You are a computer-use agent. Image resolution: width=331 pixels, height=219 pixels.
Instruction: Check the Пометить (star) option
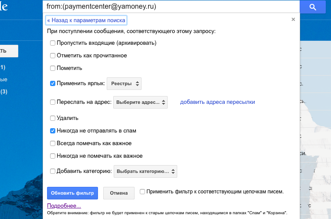(53, 68)
